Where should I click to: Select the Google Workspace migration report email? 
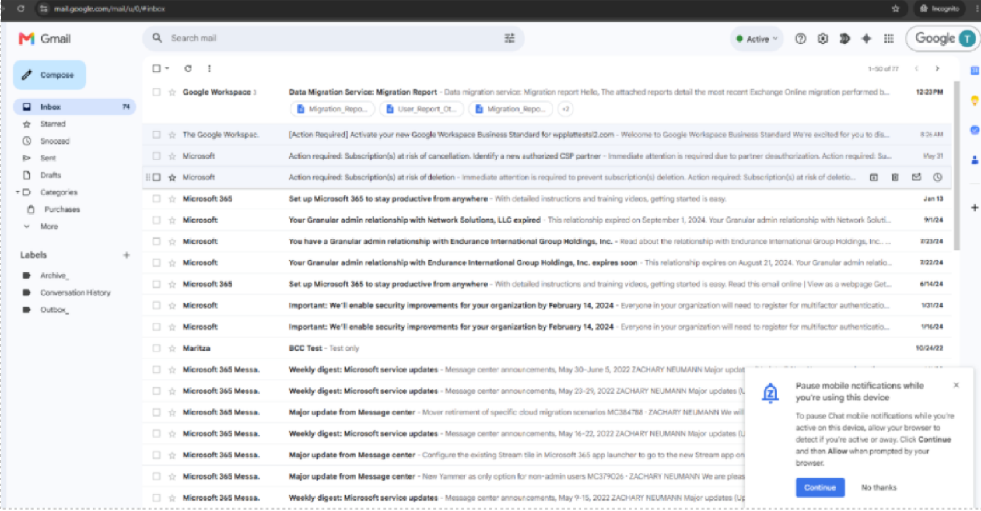tap(156, 92)
